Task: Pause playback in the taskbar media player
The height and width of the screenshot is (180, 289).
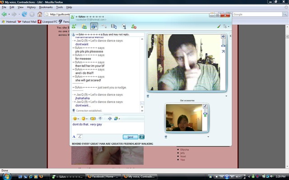Action: coord(227,176)
